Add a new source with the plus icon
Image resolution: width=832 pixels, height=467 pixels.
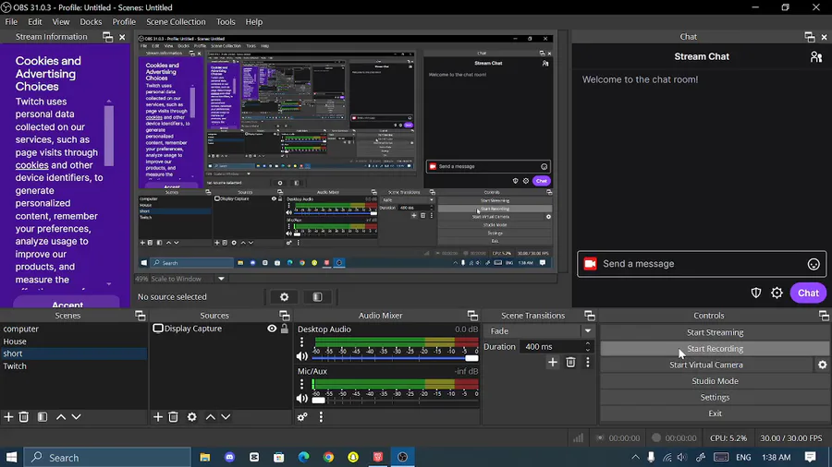[158, 417]
